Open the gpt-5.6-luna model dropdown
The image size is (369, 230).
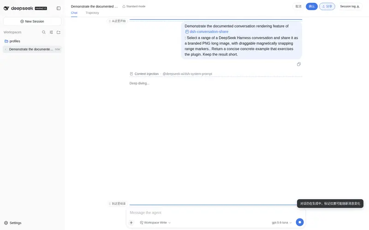click(282, 223)
